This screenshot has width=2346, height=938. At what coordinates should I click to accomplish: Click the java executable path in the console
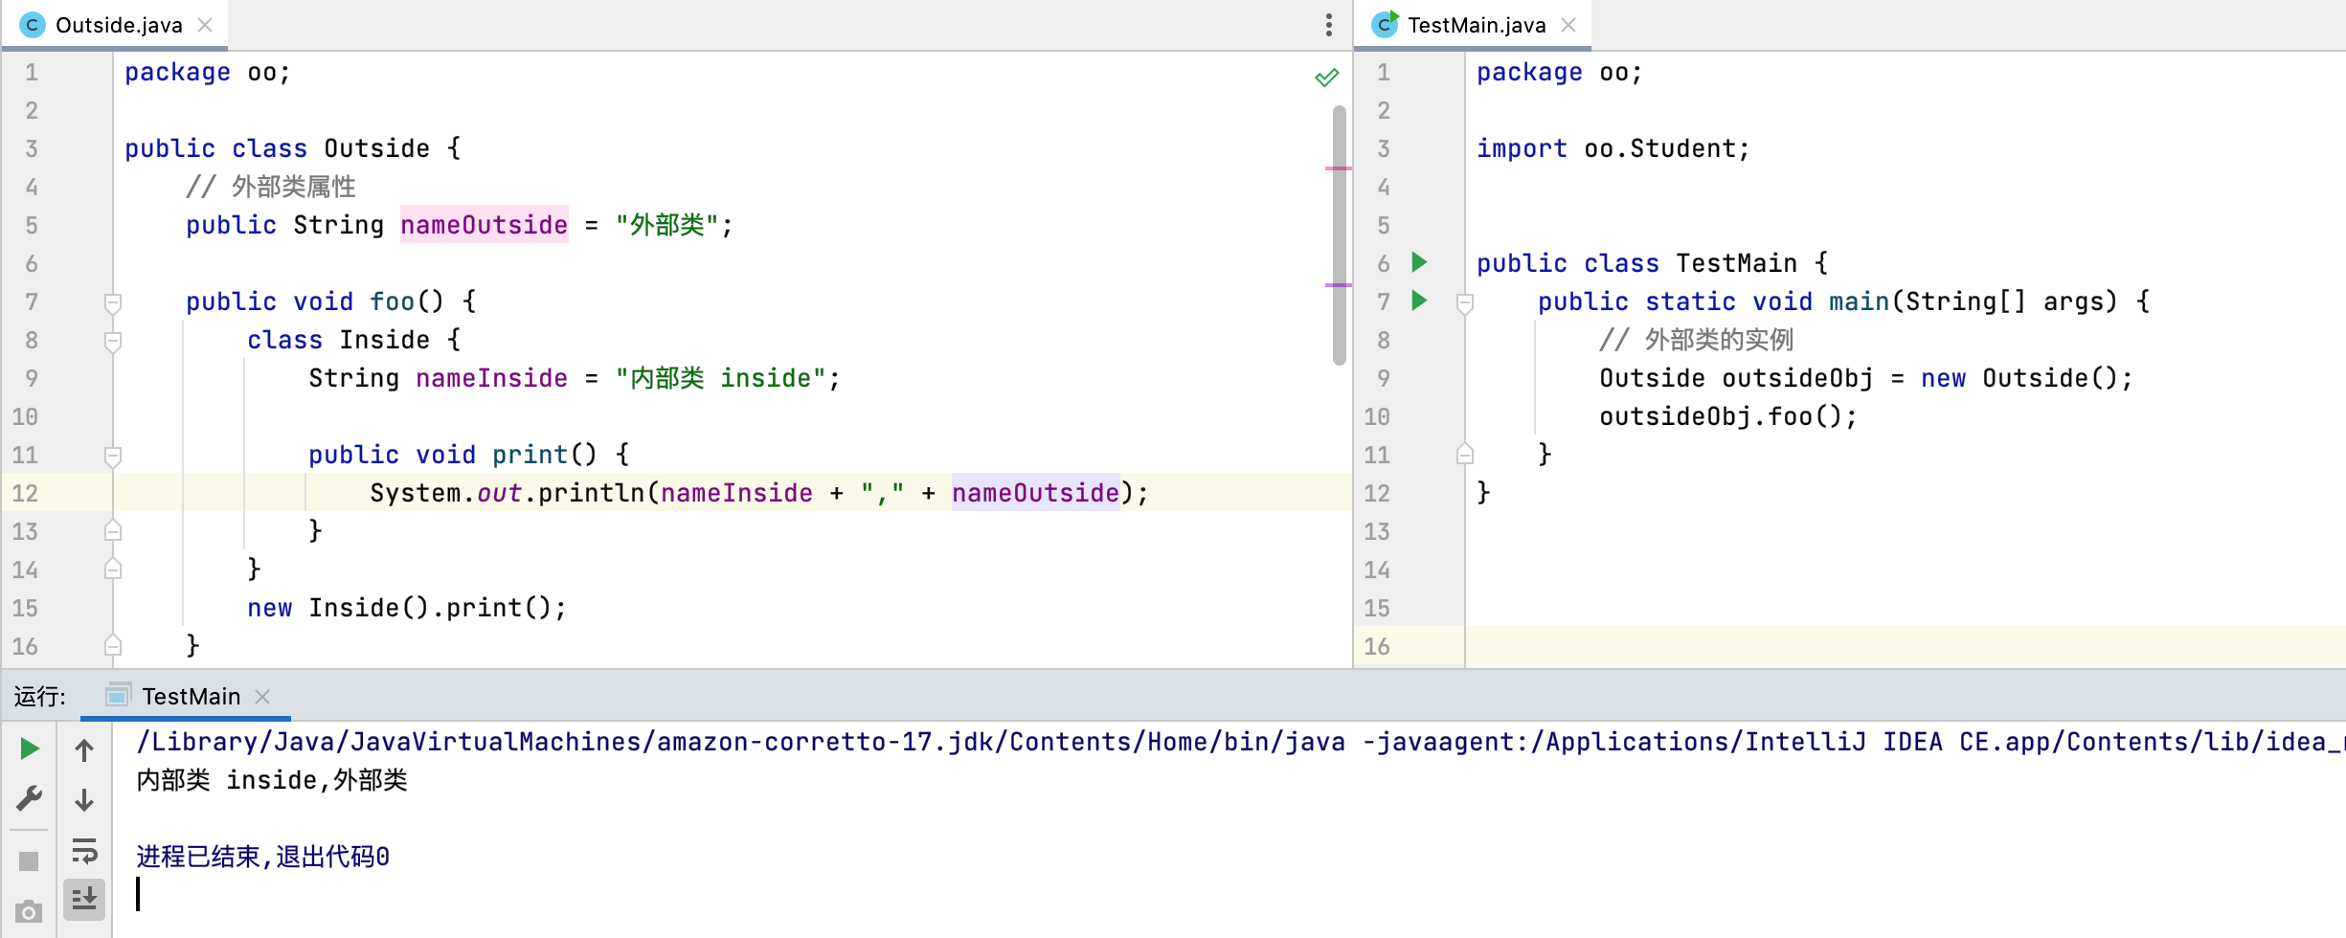click(740, 742)
